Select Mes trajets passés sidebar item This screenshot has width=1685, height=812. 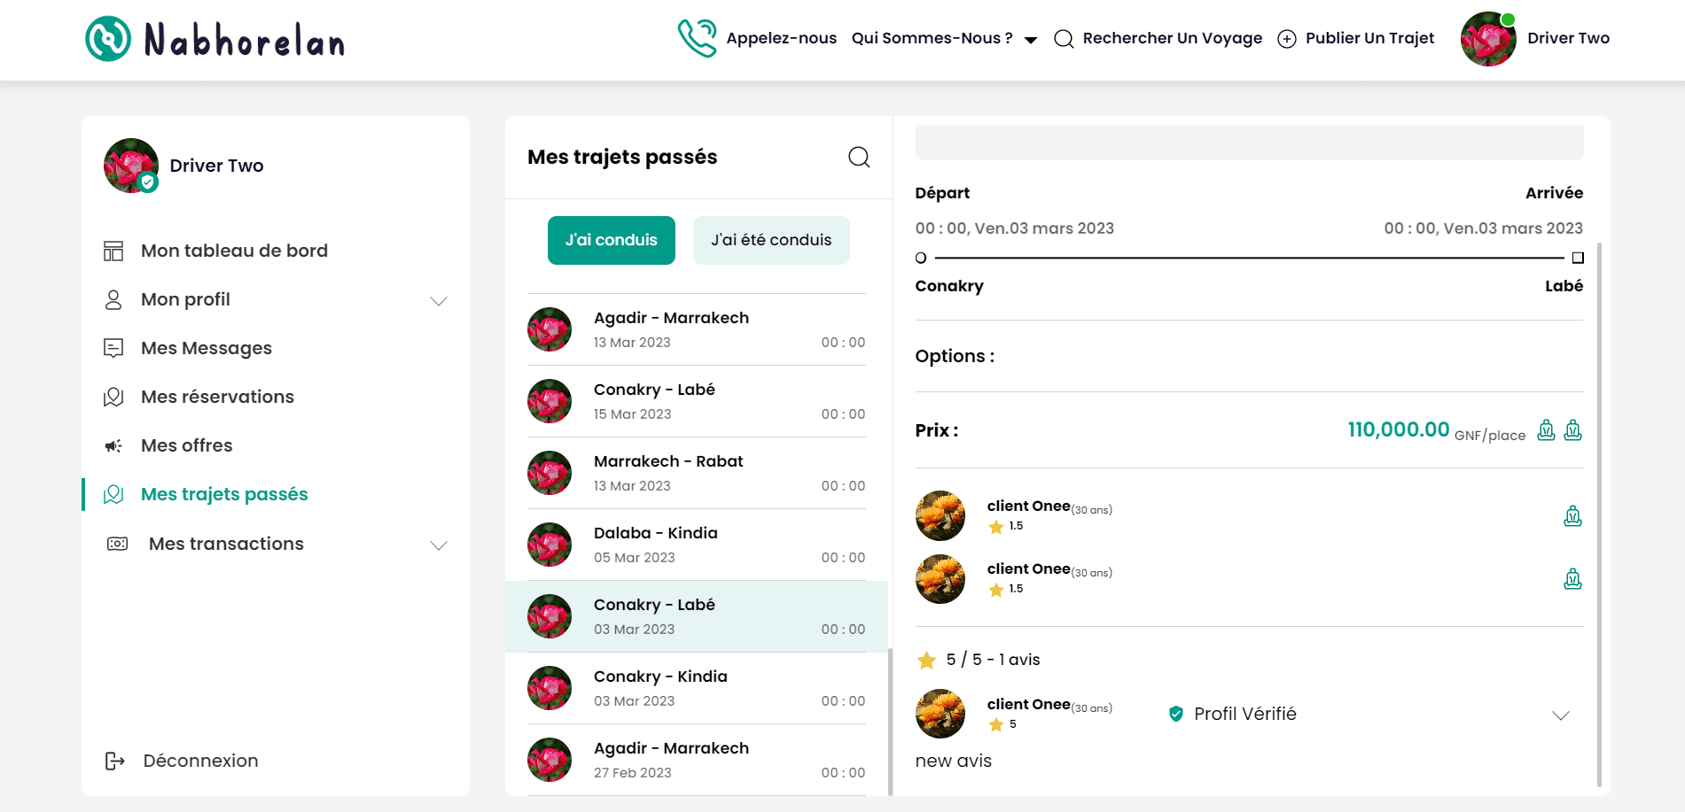coord(224,494)
